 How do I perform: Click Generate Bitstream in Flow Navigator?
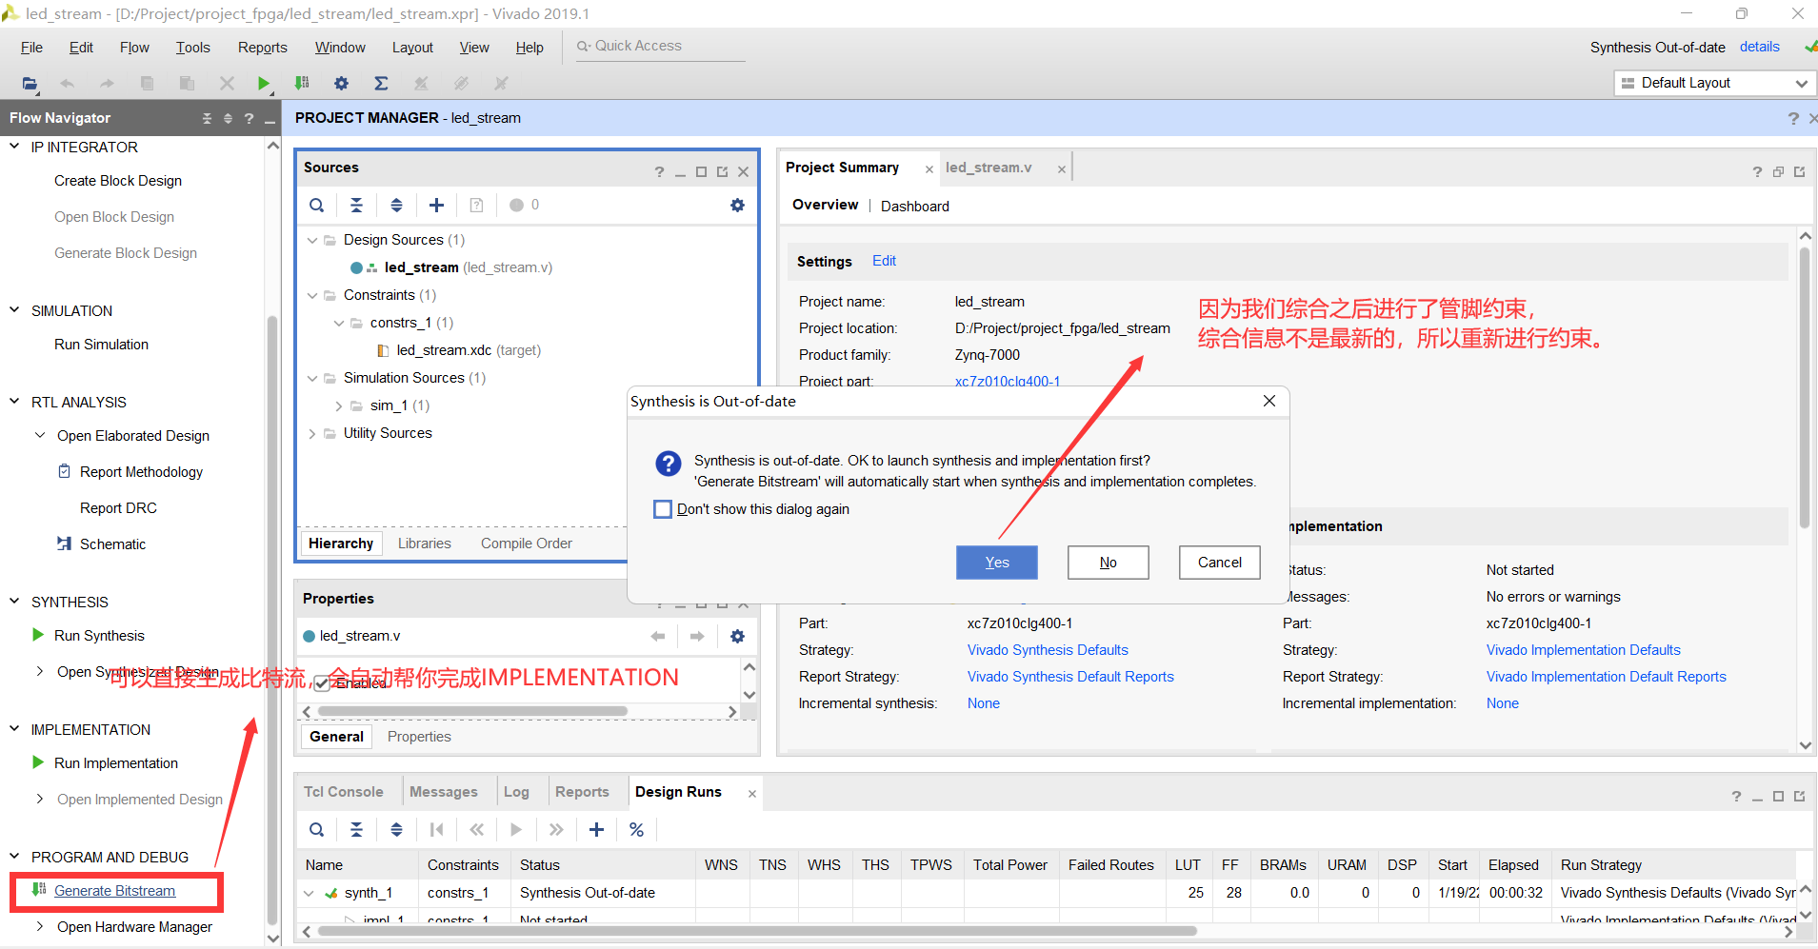pos(115,891)
